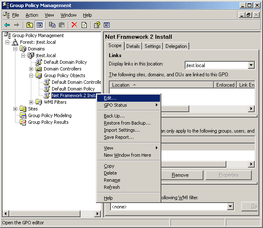Open the Display links location dropdown
The image size is (263, 228).
pyautogui.click(x=251, y=65)
